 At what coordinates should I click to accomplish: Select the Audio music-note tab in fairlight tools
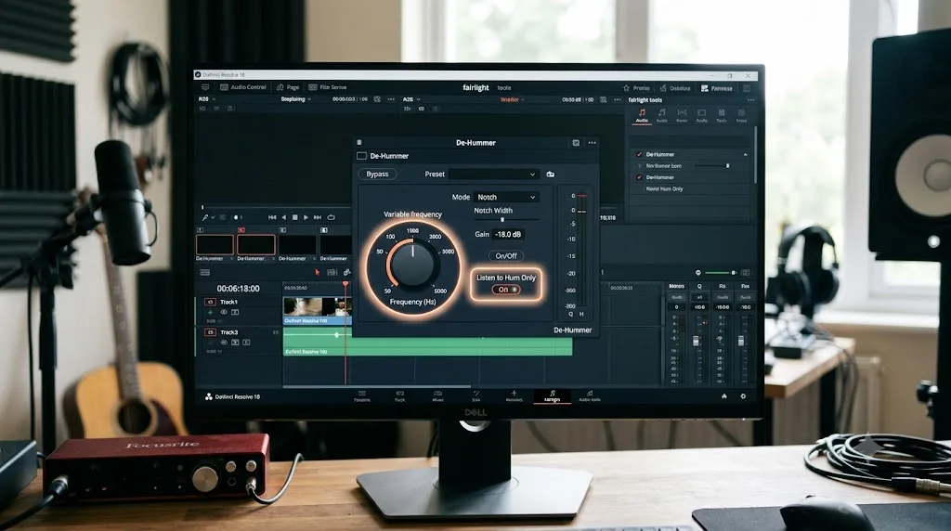click(x=642, y=115)
